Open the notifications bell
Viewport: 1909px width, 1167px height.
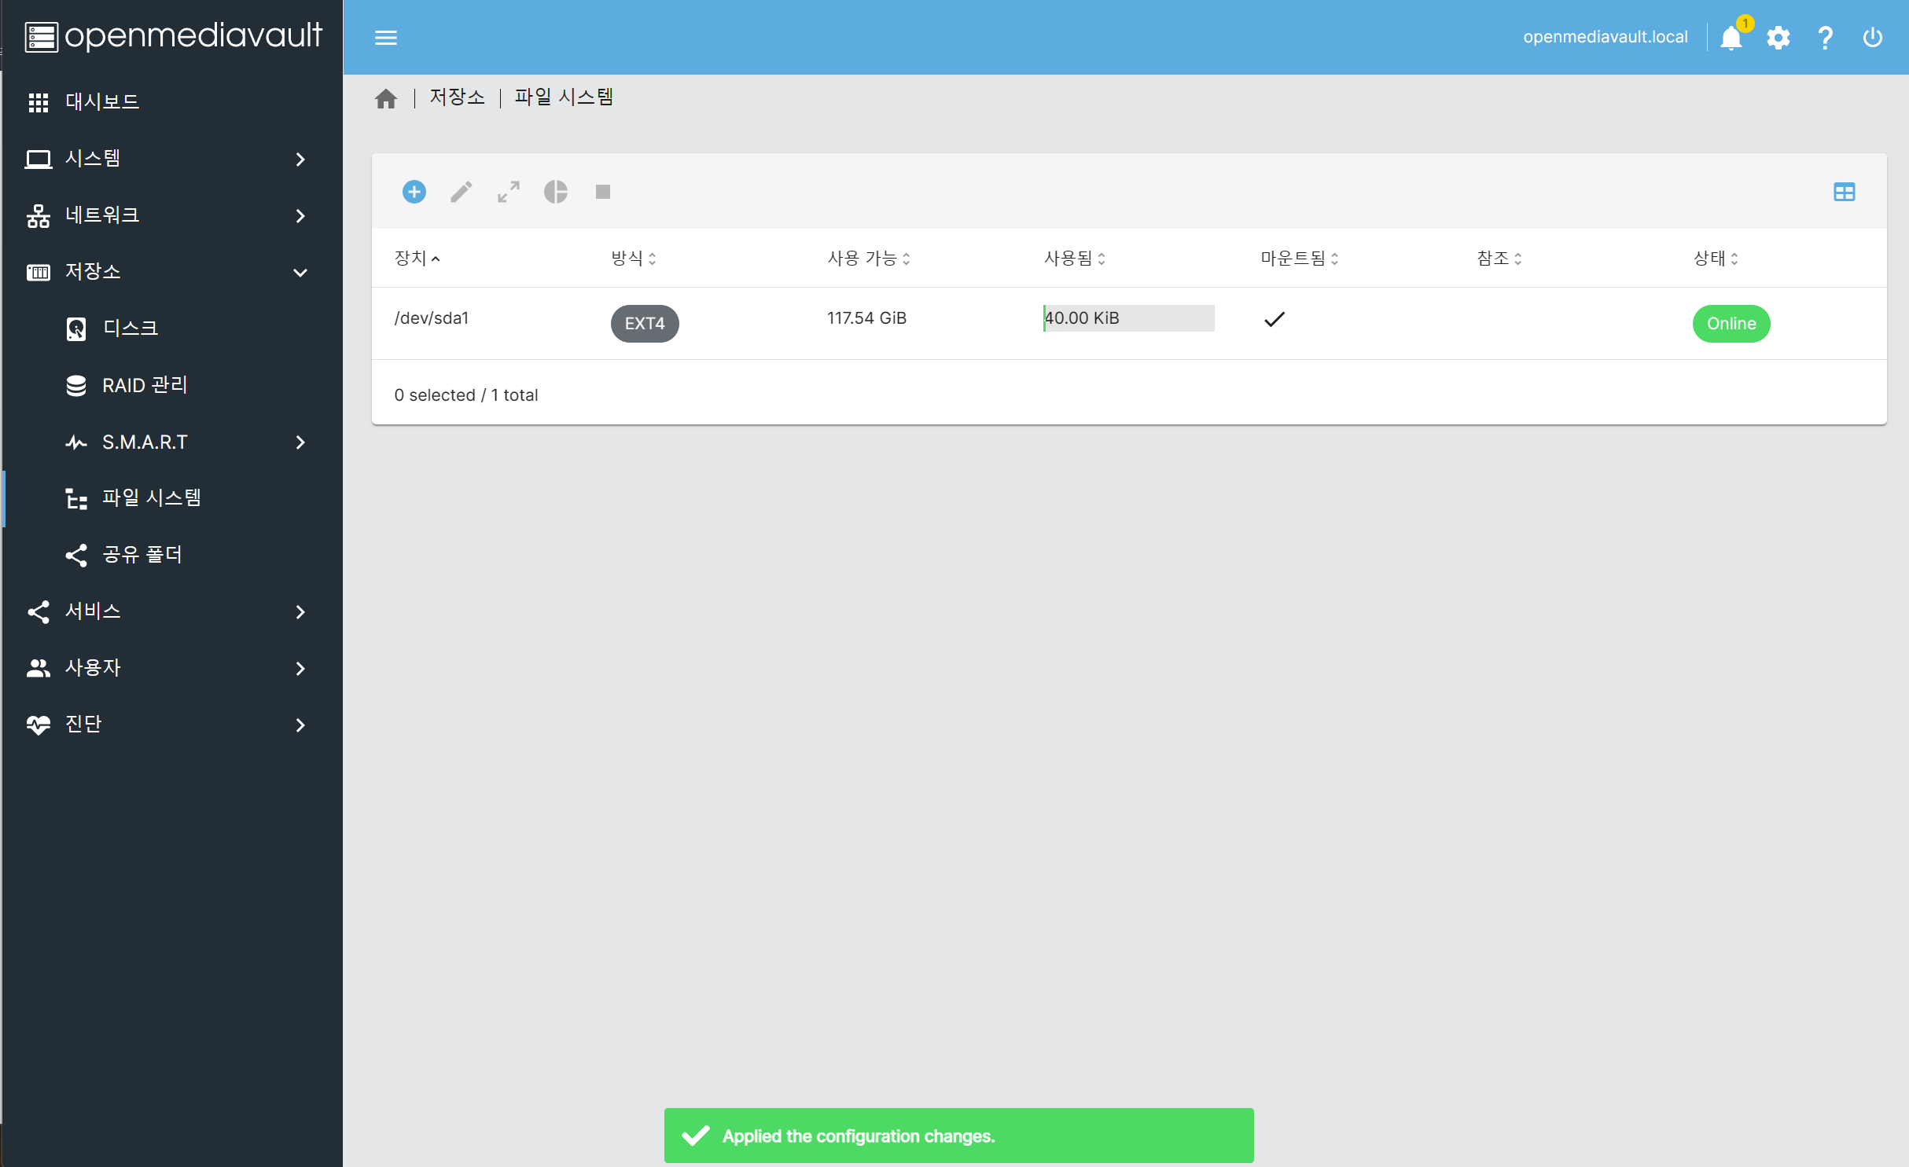click(1731, 38)
